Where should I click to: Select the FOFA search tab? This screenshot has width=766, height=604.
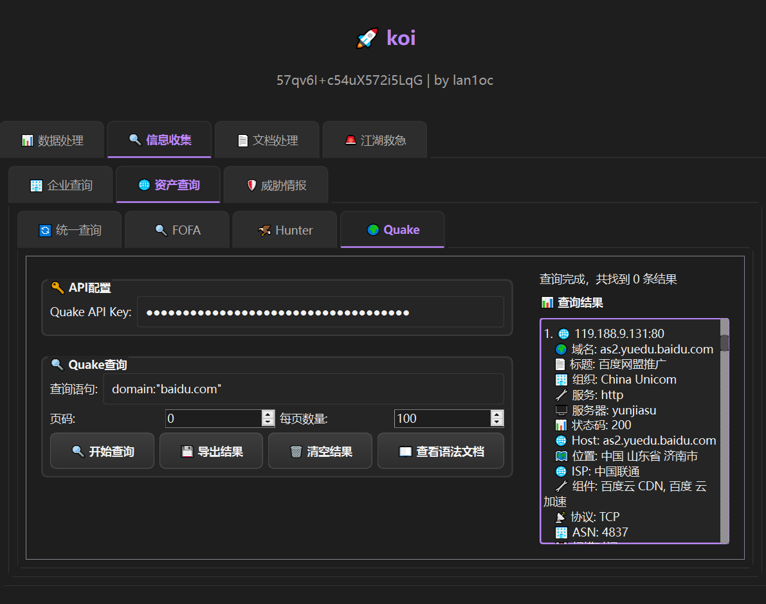177,230
